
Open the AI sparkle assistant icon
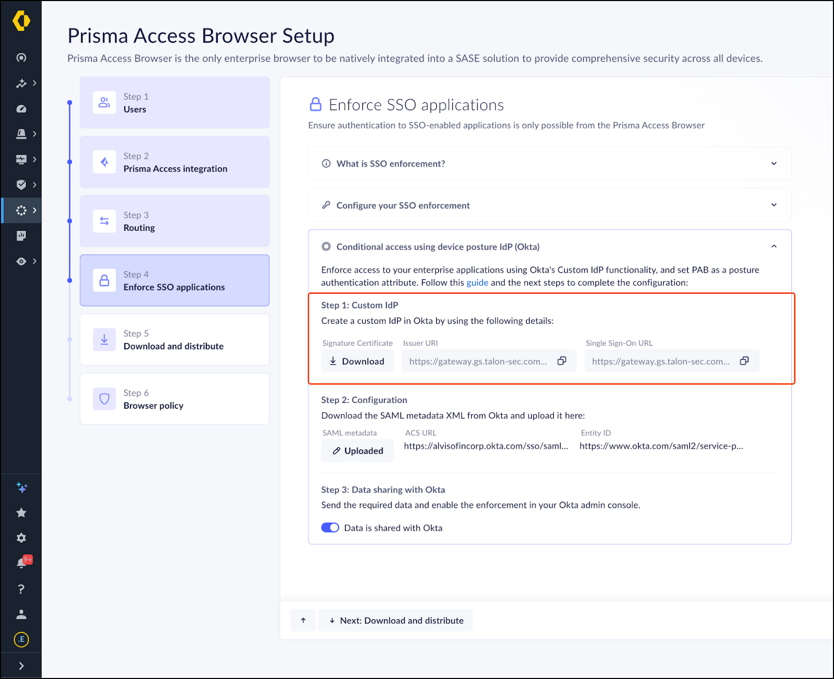pyautogui.click(x=21, y=488)
